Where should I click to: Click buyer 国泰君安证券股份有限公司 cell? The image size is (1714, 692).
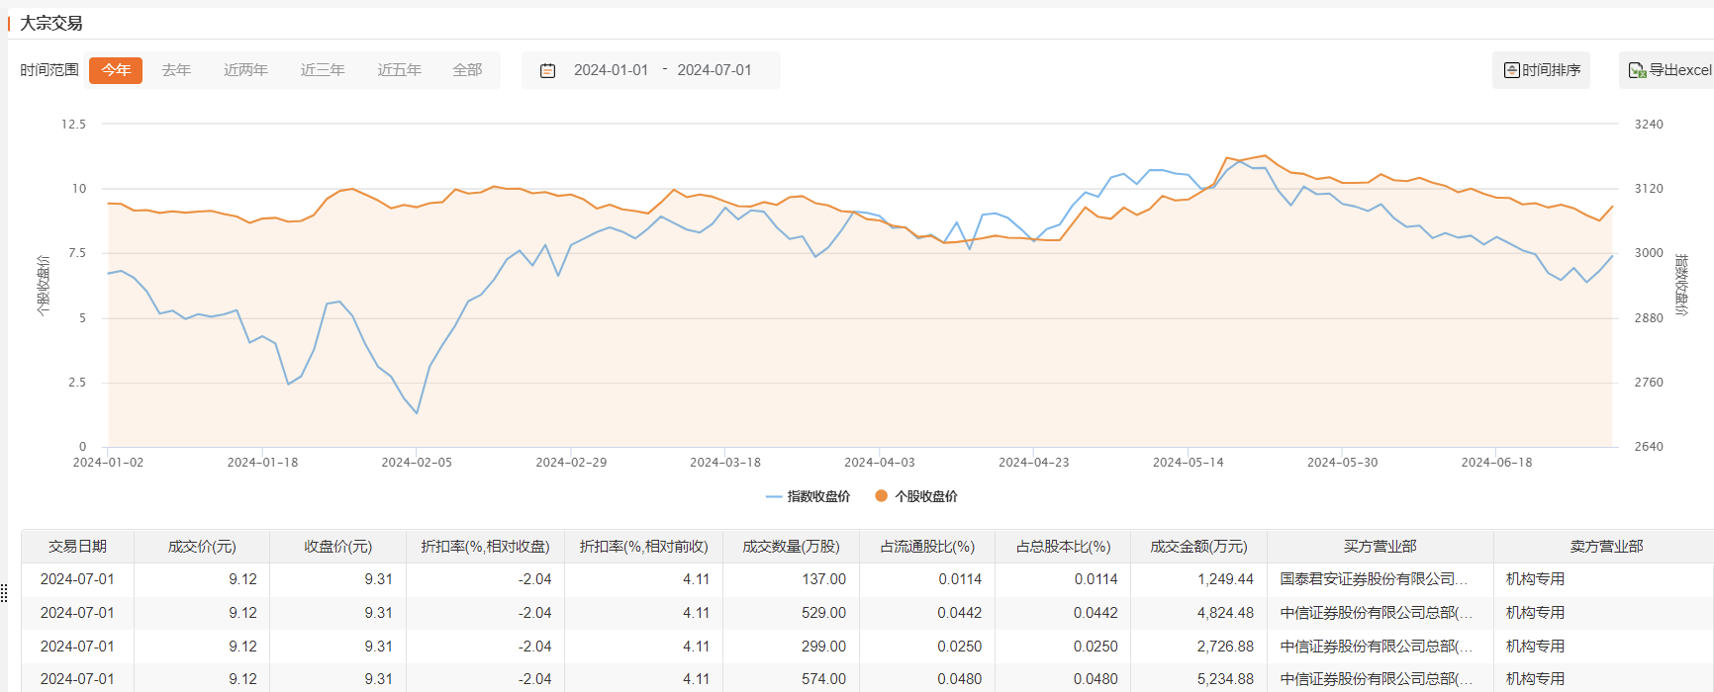tap(1374, 579)
